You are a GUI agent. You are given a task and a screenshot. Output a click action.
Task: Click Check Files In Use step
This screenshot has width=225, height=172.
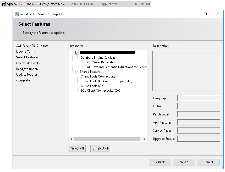(28, 63)
